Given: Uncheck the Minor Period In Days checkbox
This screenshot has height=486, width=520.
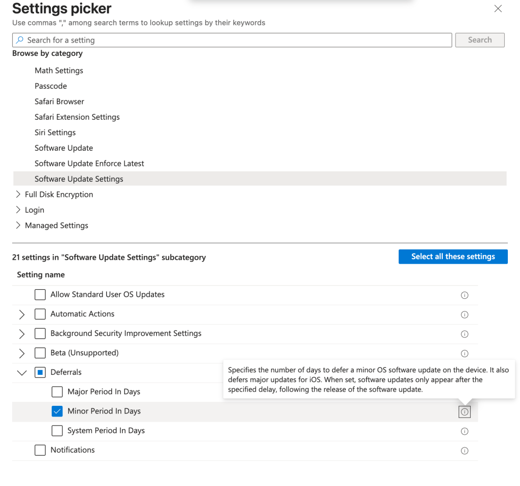Looking at the screenshot, I should (57, 411).
